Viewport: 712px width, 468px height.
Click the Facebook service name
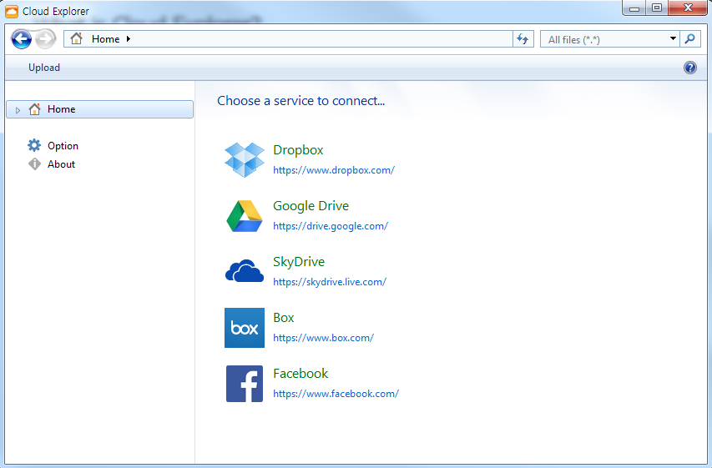[300, 374]
